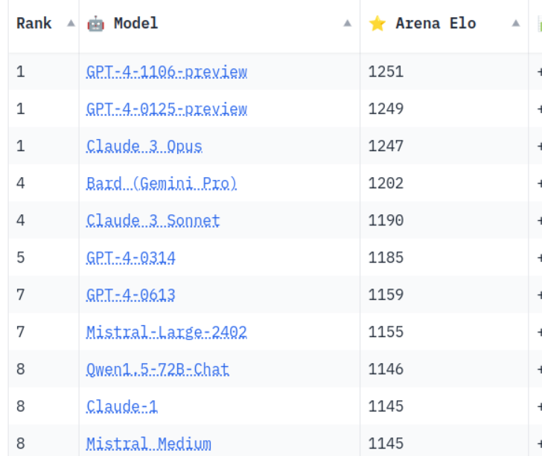542x456 pixels.
Task: Click the GPT-4-0613 model link
Action: (130, 295)
